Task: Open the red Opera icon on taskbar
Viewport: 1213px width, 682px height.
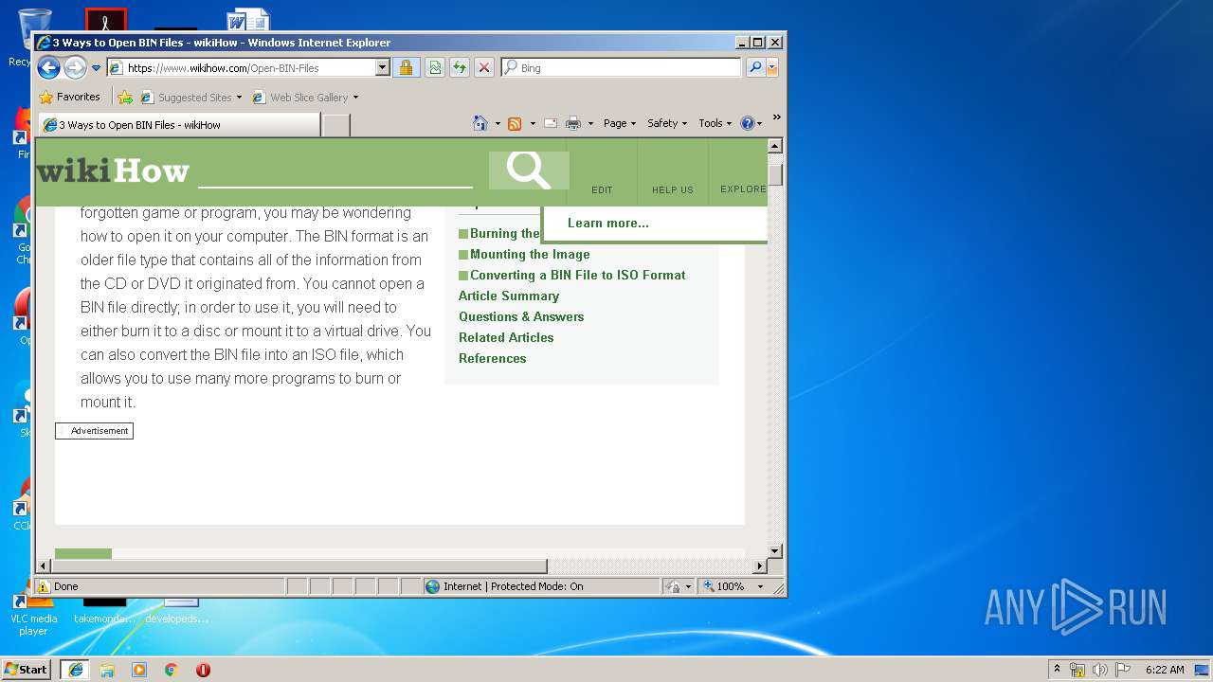Action: click(203, 670)
